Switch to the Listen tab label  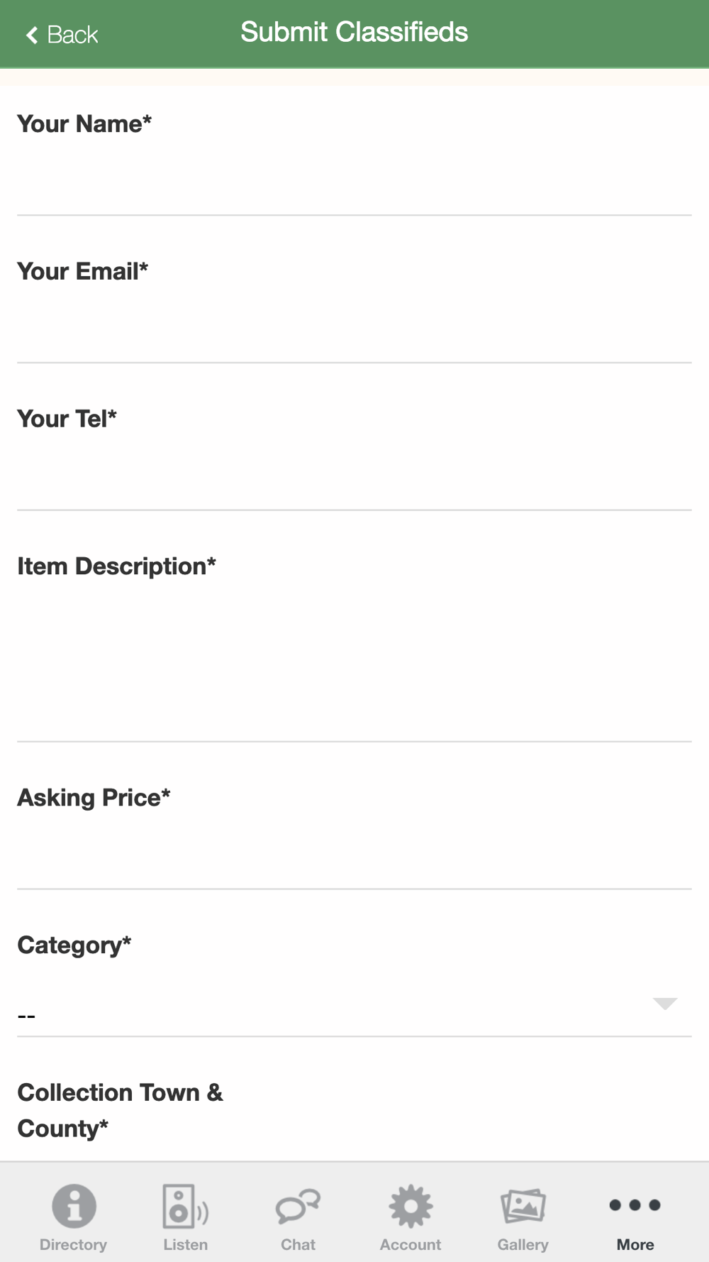coord(185,1244)
